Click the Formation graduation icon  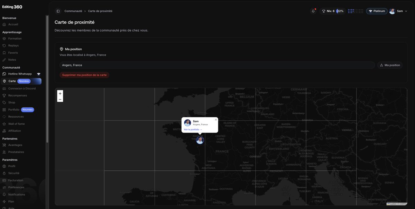click(x=4, y=39)
